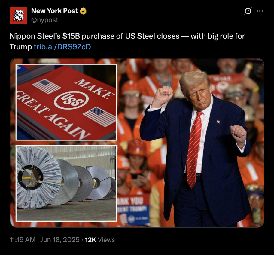This screenshot has height=255, width=274.
Task: Click the 11:19 AM Jun 18, 2025 timestamp
Action: pos(44,240)
